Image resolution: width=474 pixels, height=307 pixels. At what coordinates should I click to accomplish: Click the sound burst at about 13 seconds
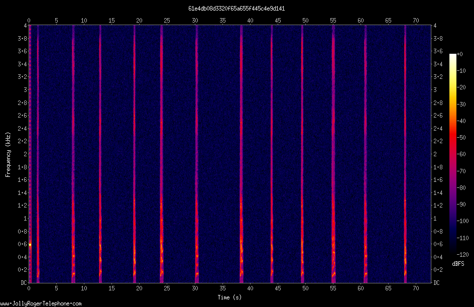(x=100, y=154)
